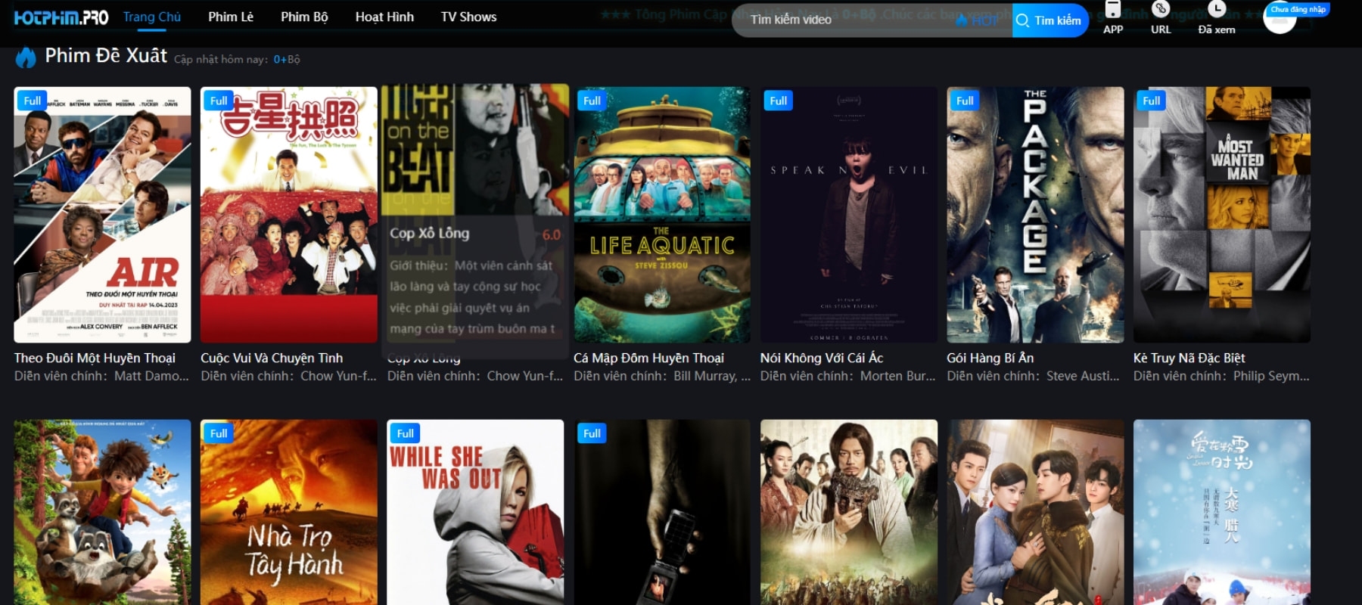
Task: Click actor text Diễn viên chính: Steve Austi...
Action: click(1033, 376)
